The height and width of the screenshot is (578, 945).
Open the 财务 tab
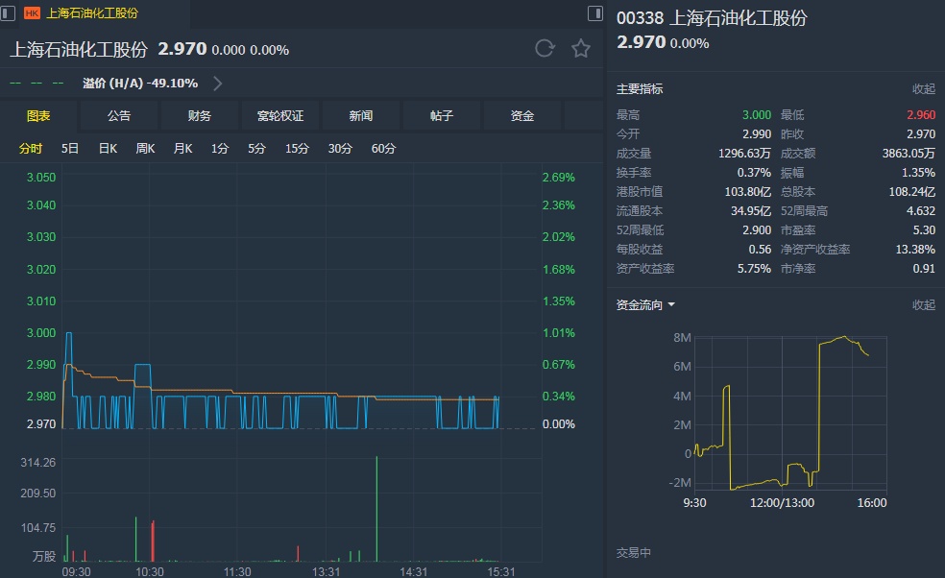point(200,116)
